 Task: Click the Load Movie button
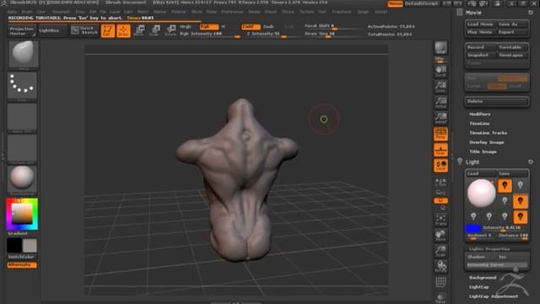tap(480, 24)
